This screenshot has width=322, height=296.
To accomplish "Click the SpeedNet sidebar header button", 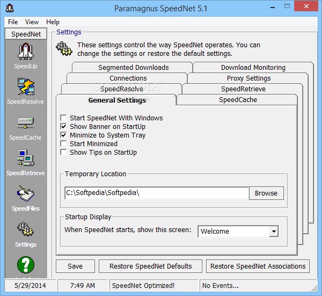I will coord(26,34).
